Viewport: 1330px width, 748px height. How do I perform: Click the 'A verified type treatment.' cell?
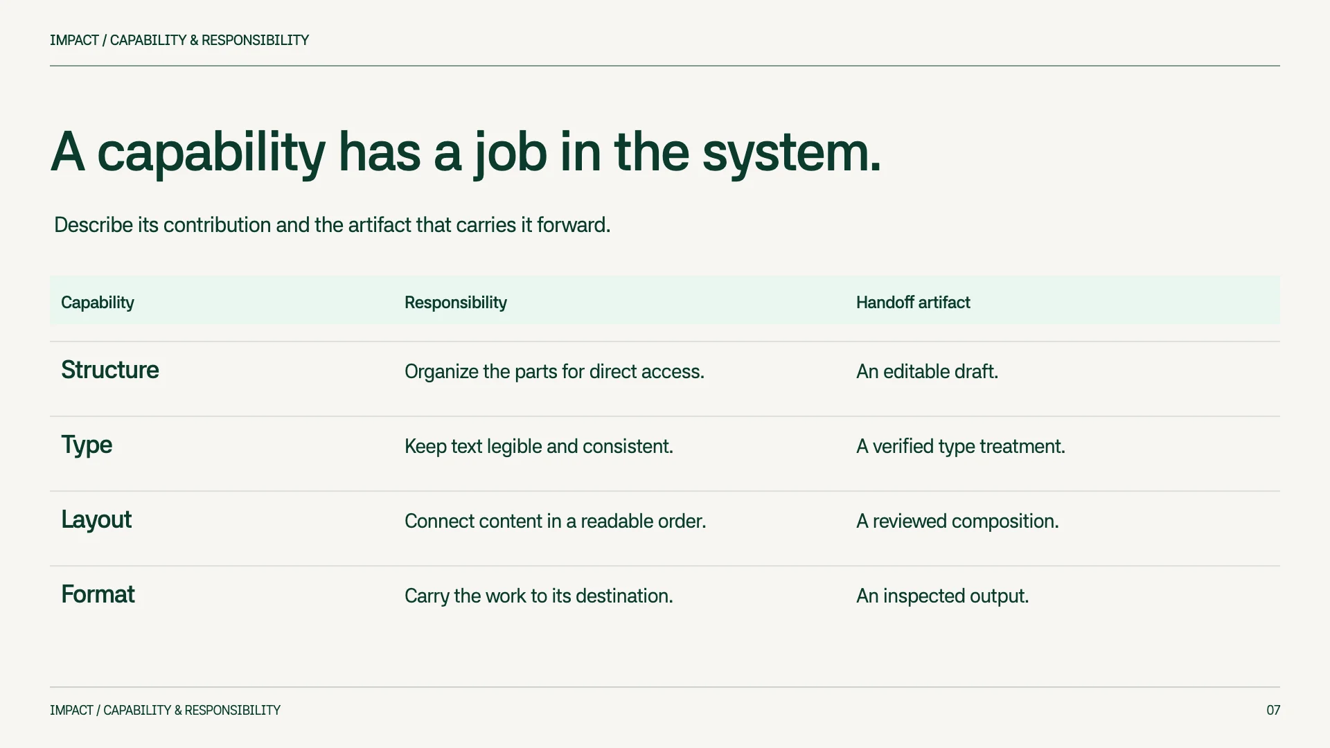click(x=961, y=447)
